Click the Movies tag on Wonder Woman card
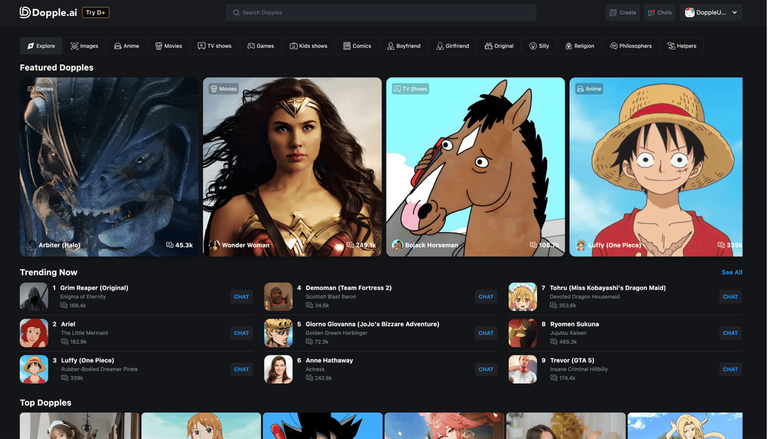This screenshot has width=768, height=439. 223,89
